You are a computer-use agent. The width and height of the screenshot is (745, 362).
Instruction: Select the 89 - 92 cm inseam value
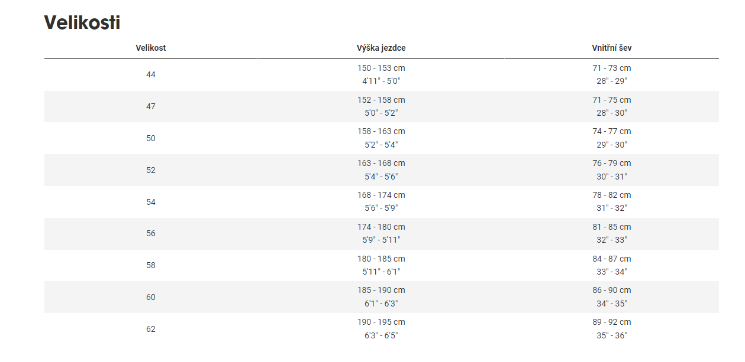(612, 322)
